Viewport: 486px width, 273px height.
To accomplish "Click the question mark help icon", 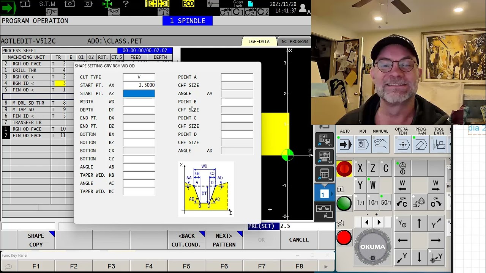I will [126, 4].
